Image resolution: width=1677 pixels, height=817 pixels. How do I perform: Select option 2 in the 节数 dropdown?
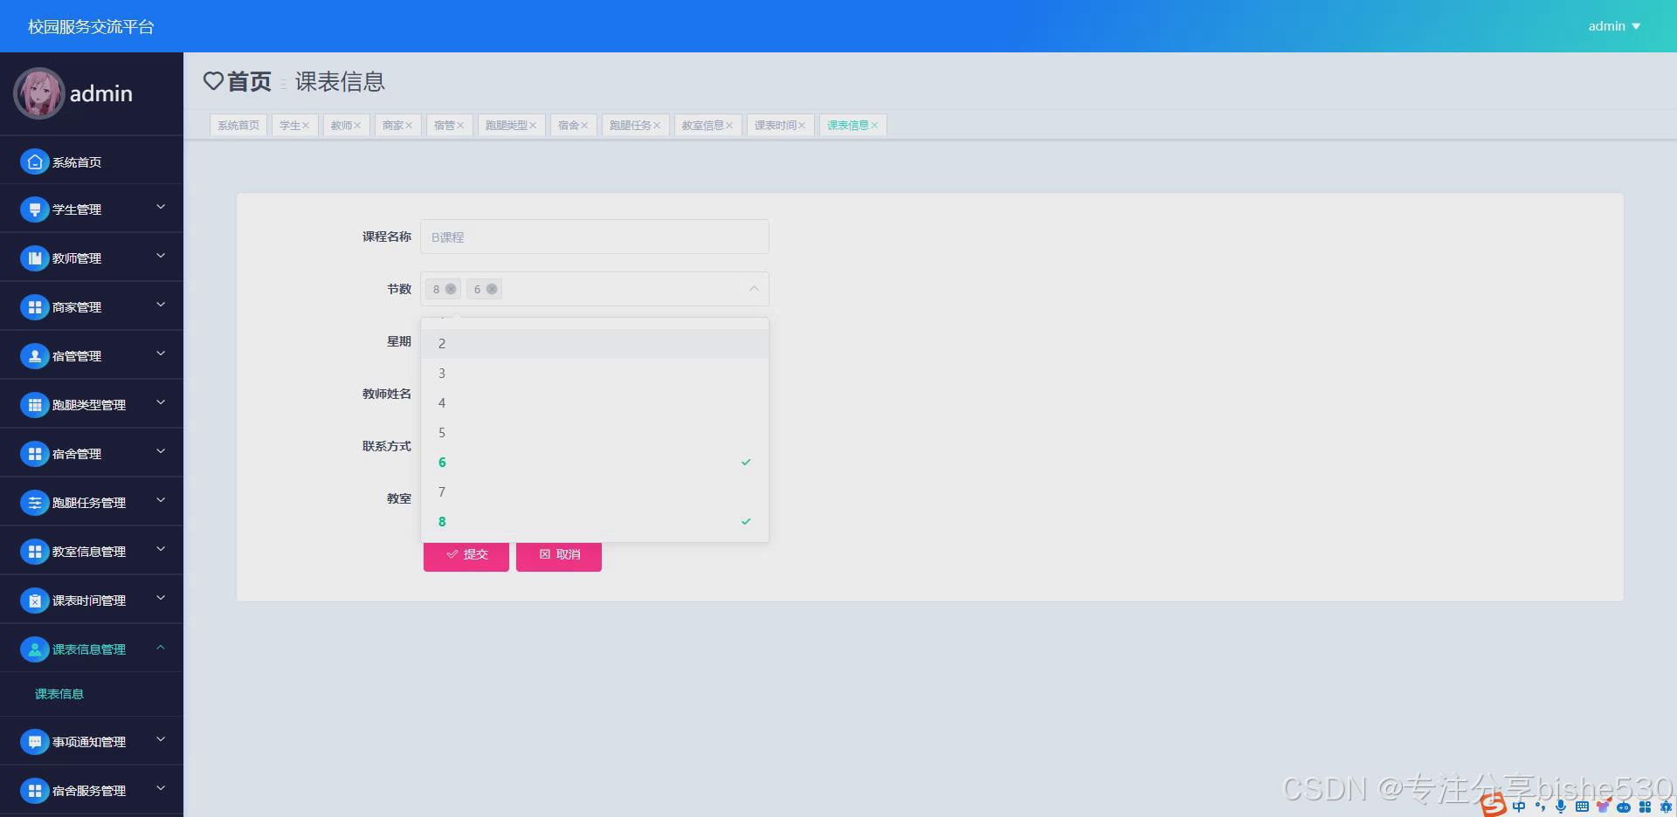click(x=595, y=343)
